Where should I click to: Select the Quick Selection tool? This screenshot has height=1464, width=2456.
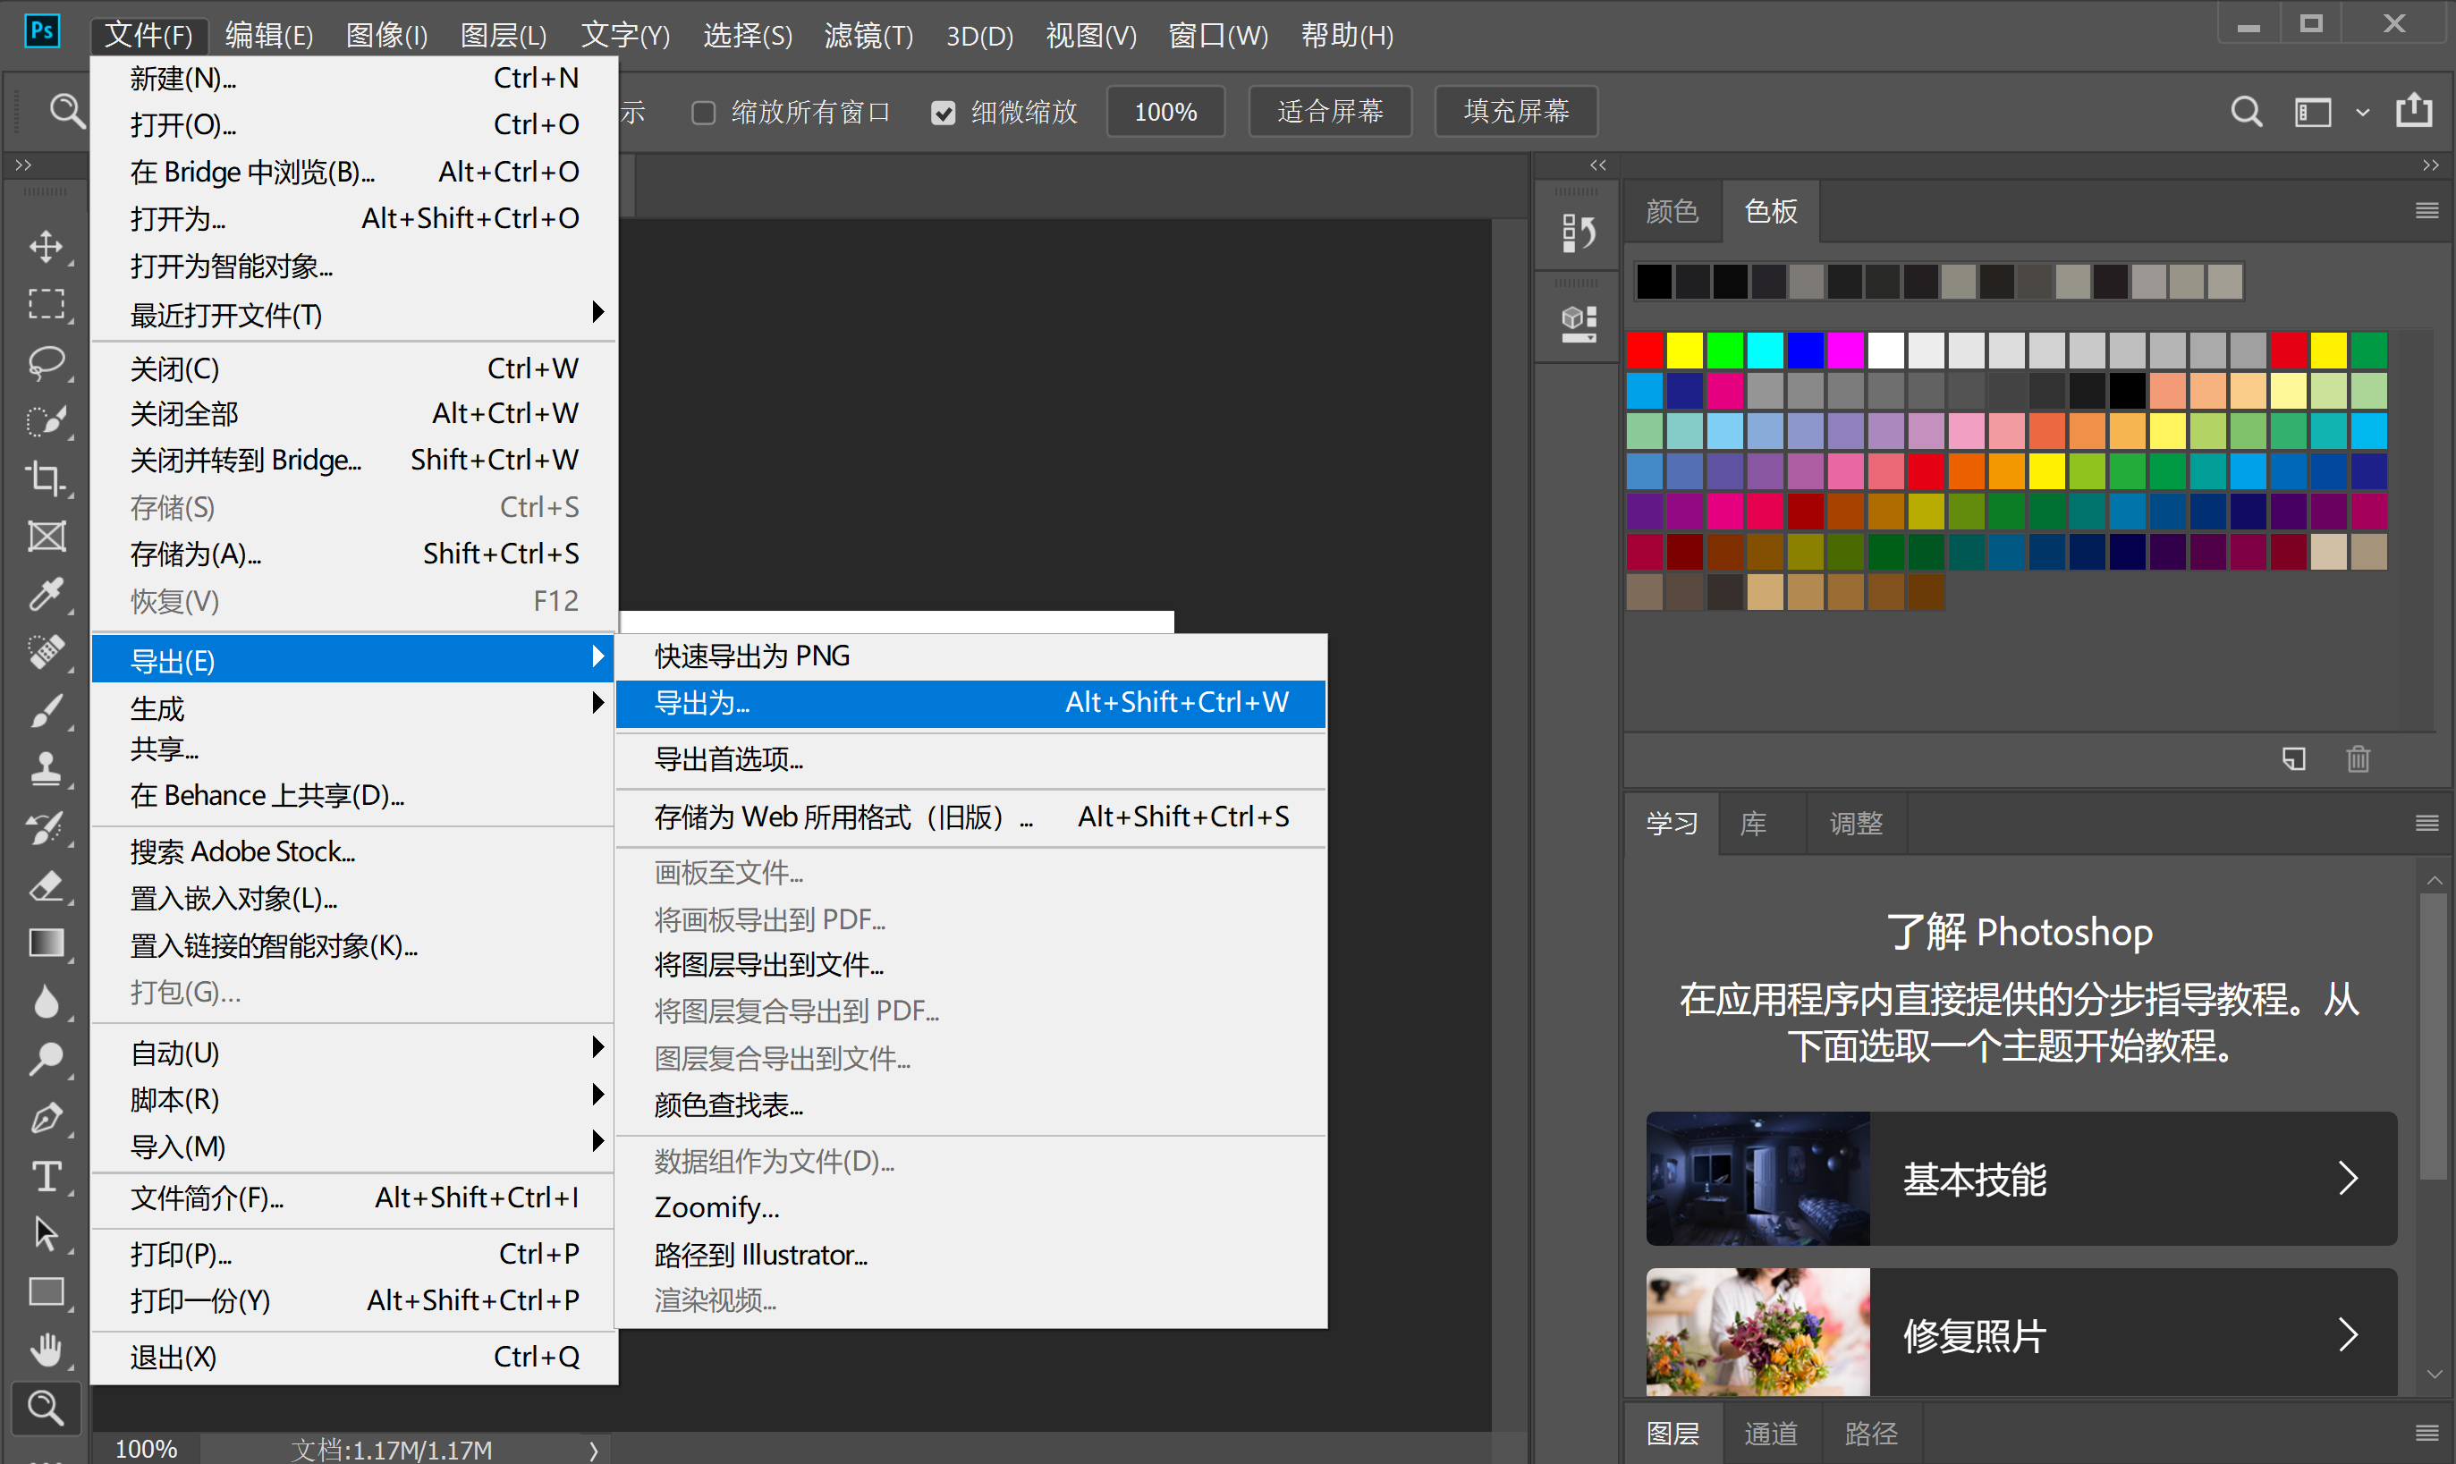[47, 421]
